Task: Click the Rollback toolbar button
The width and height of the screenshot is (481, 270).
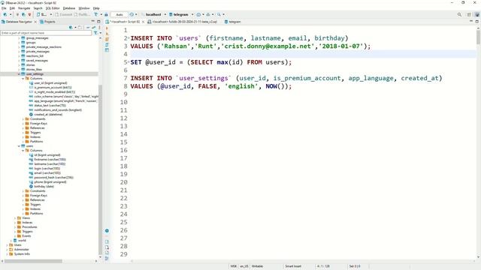Action: coord(82,14)
